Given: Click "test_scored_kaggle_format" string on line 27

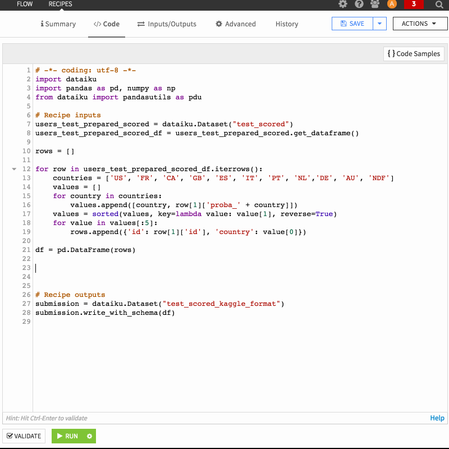Looking at the screenshot, I should (221, 304).
